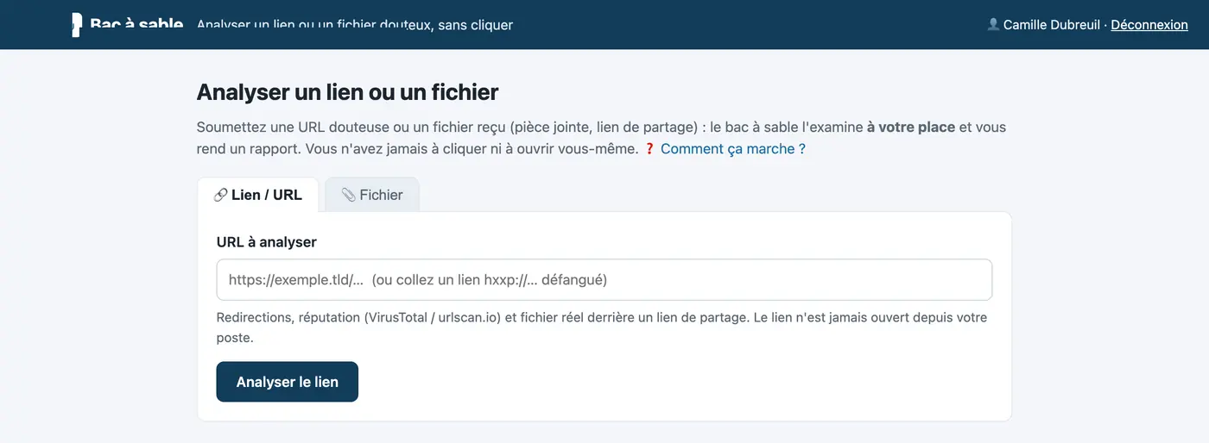The width and height of the screenshot is (1209, 443).
Task: Log out via the Déconnexion link
Action: 1149,25
